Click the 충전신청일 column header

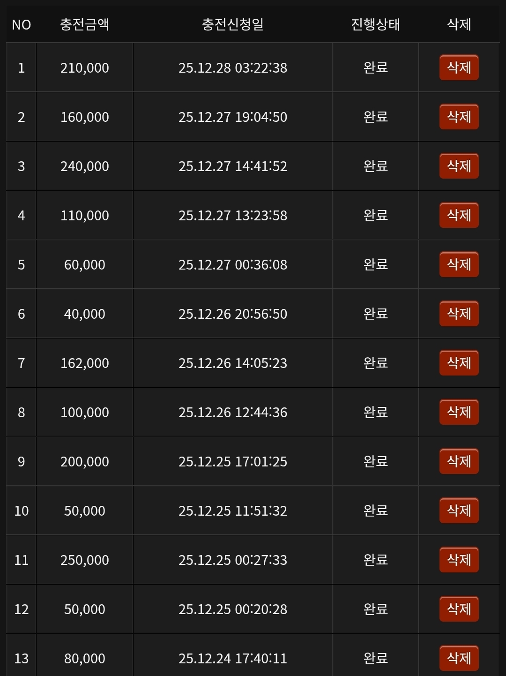233,24
